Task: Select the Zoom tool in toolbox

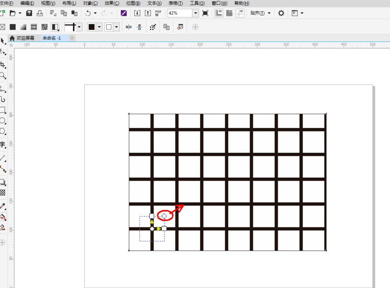Action: pos(3,76)
